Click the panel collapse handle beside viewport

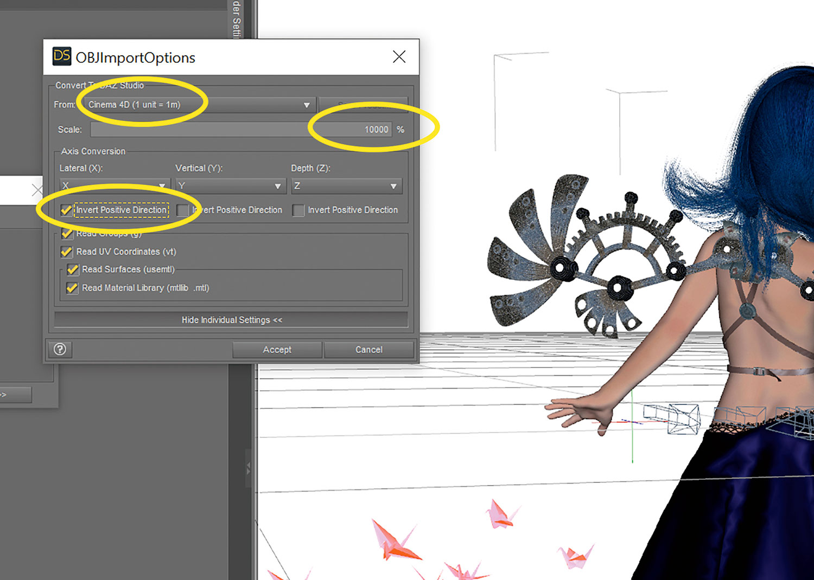pos(249,468)
